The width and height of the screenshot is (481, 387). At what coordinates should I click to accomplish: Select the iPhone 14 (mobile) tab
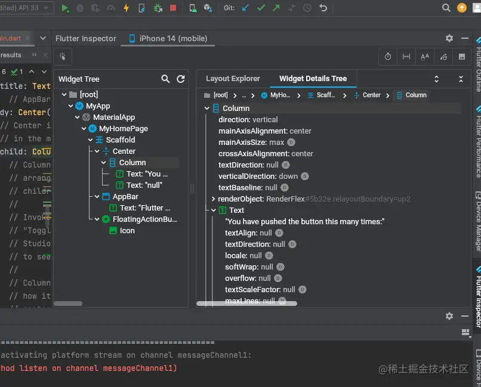(x=168, y=38)
